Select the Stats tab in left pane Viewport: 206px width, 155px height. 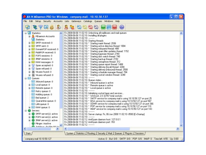28,133
